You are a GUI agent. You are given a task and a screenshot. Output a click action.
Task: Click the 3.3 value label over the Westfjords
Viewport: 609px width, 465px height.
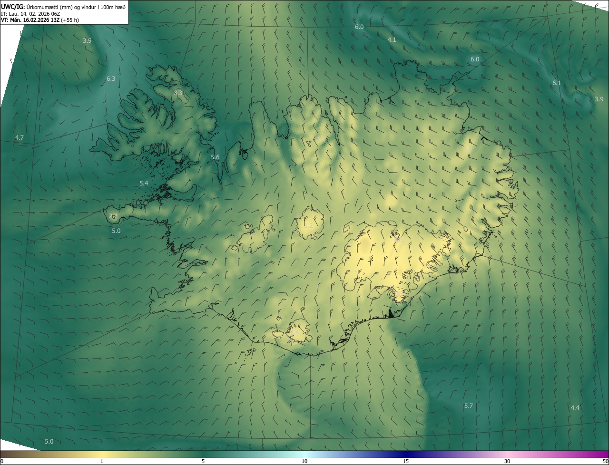178,93
